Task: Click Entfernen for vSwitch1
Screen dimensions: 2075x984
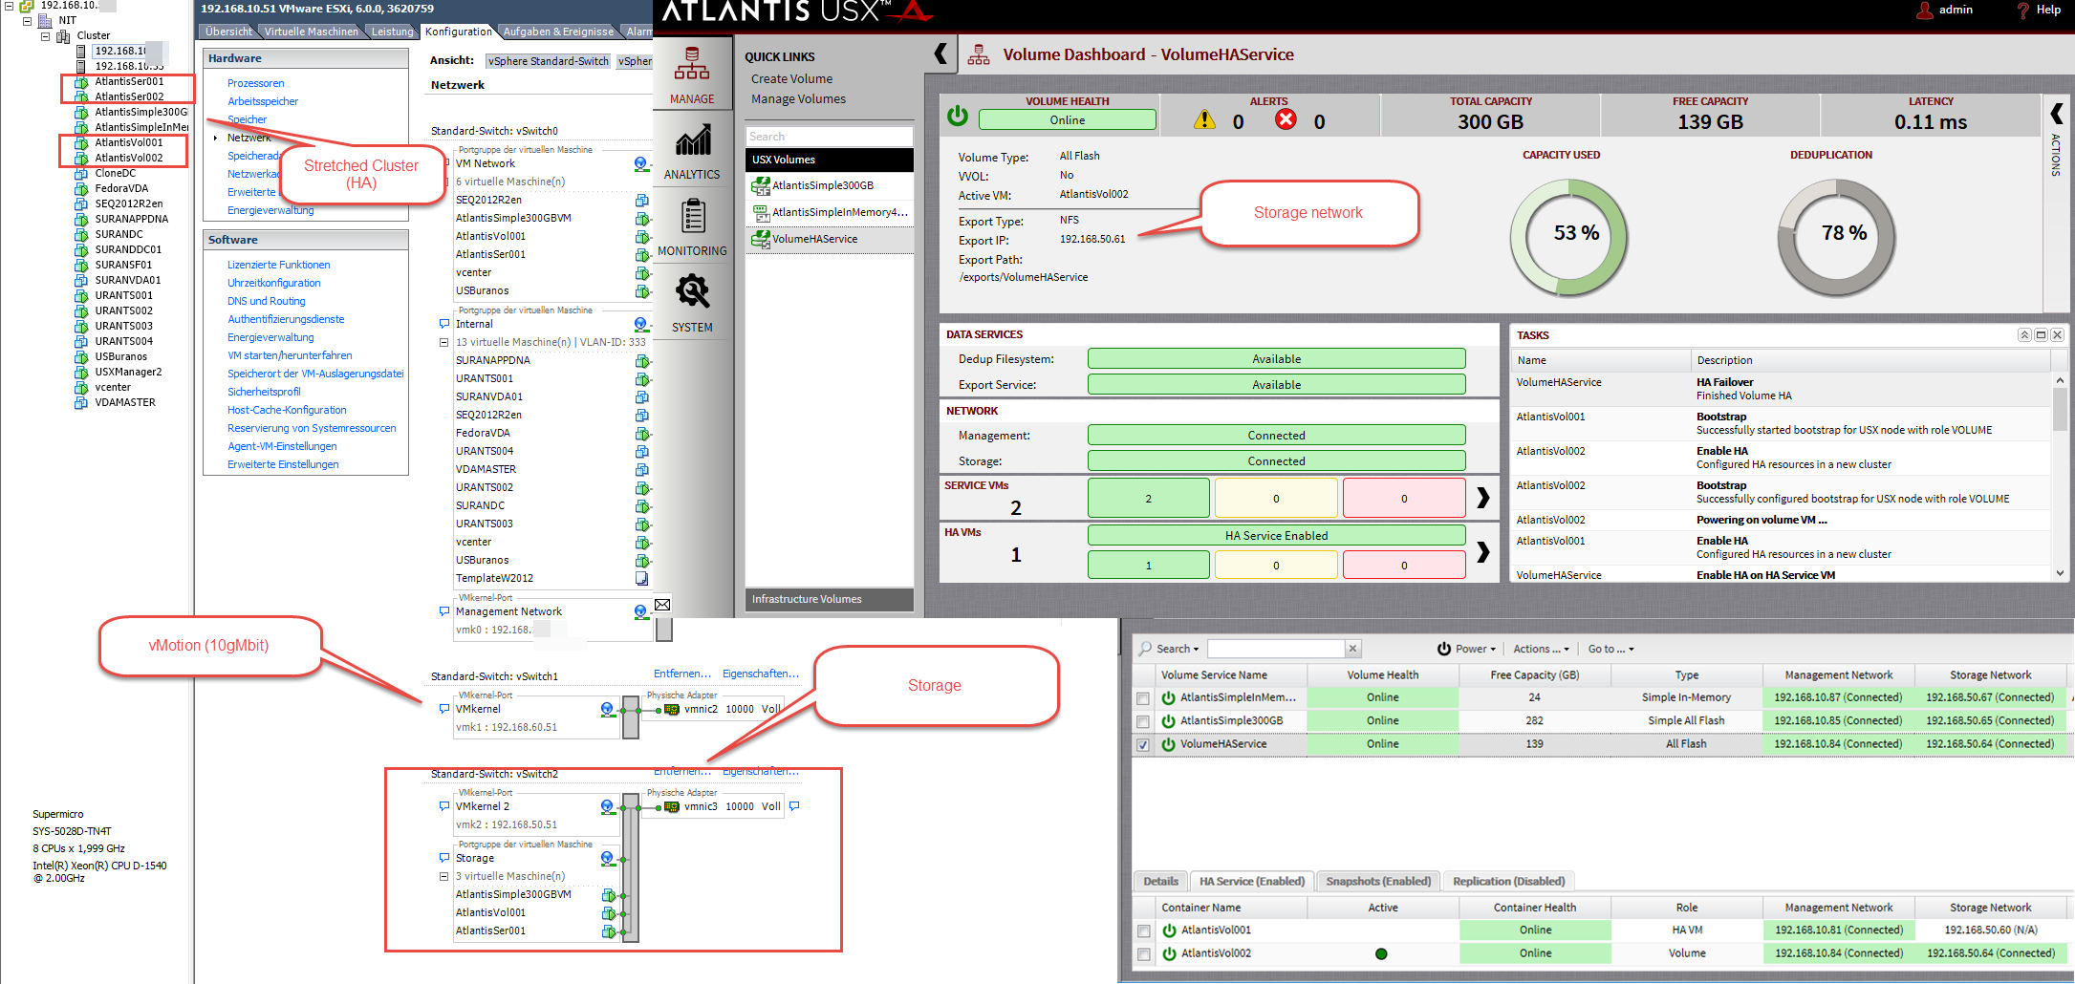Action: [681, 674]
